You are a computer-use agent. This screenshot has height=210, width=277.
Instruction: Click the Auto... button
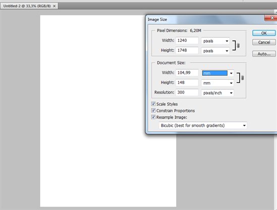[264, 54]
